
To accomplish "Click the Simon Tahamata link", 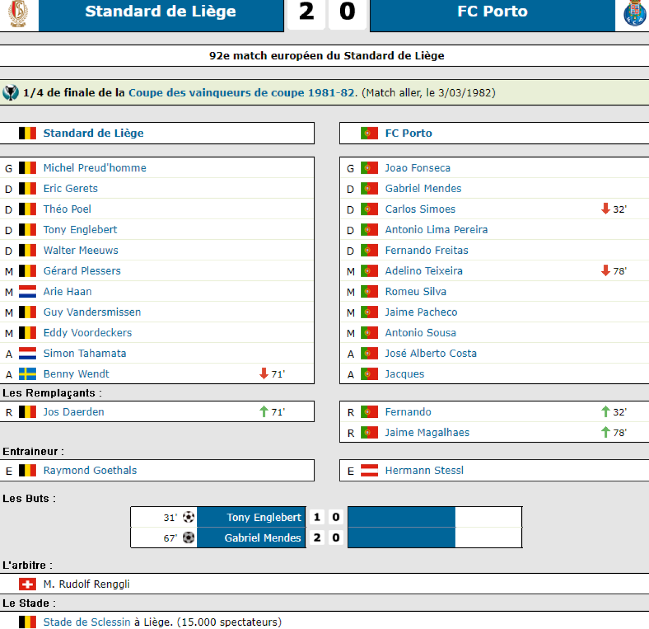I will [x=84, y=353].
